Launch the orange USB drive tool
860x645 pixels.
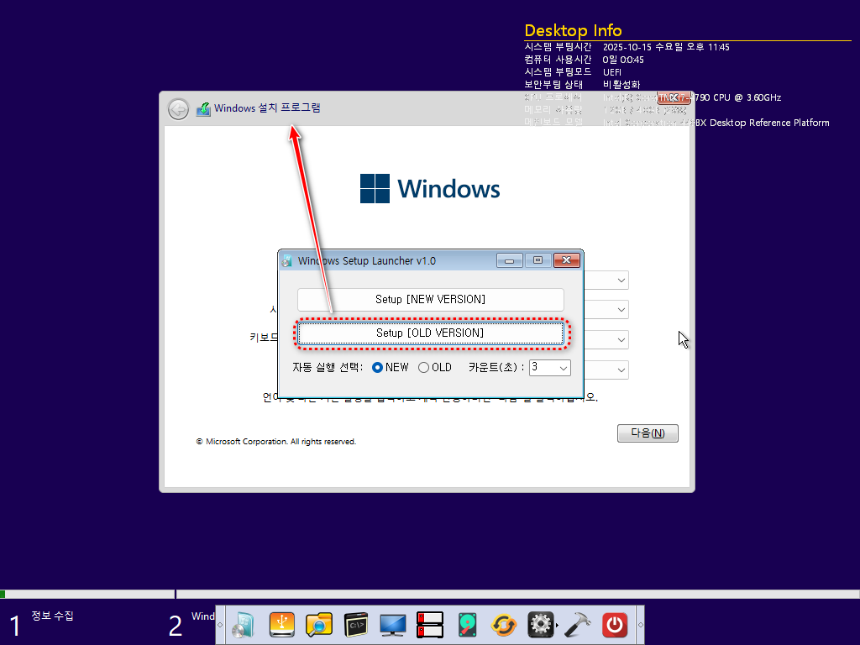pos(282,625)
